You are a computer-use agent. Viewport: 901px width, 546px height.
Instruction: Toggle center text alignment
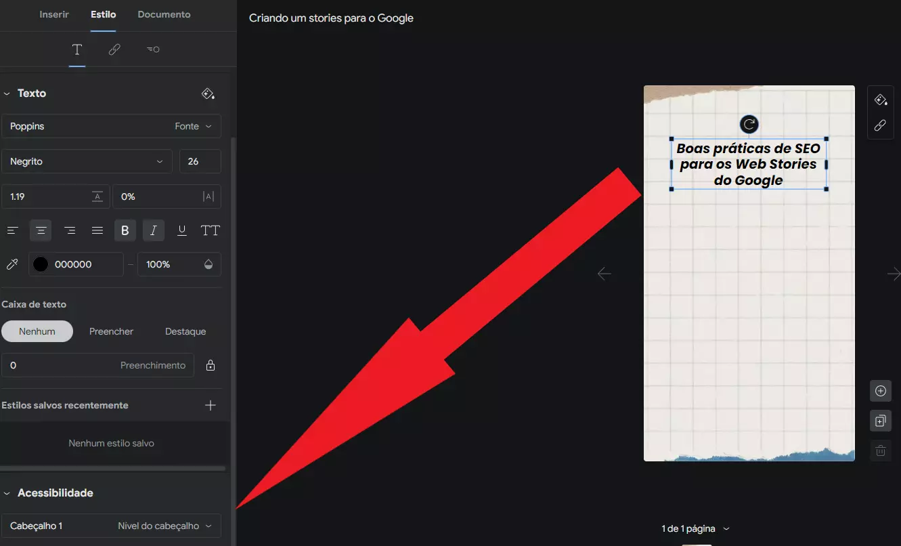[x=41, y=230]
